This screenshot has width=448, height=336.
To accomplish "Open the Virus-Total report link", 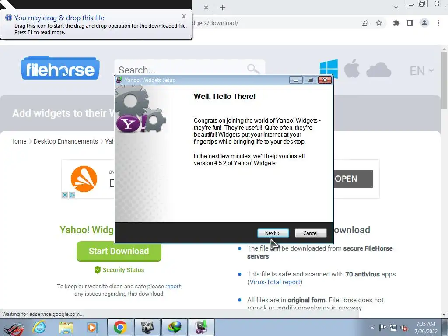I will (x=275, y=282).
